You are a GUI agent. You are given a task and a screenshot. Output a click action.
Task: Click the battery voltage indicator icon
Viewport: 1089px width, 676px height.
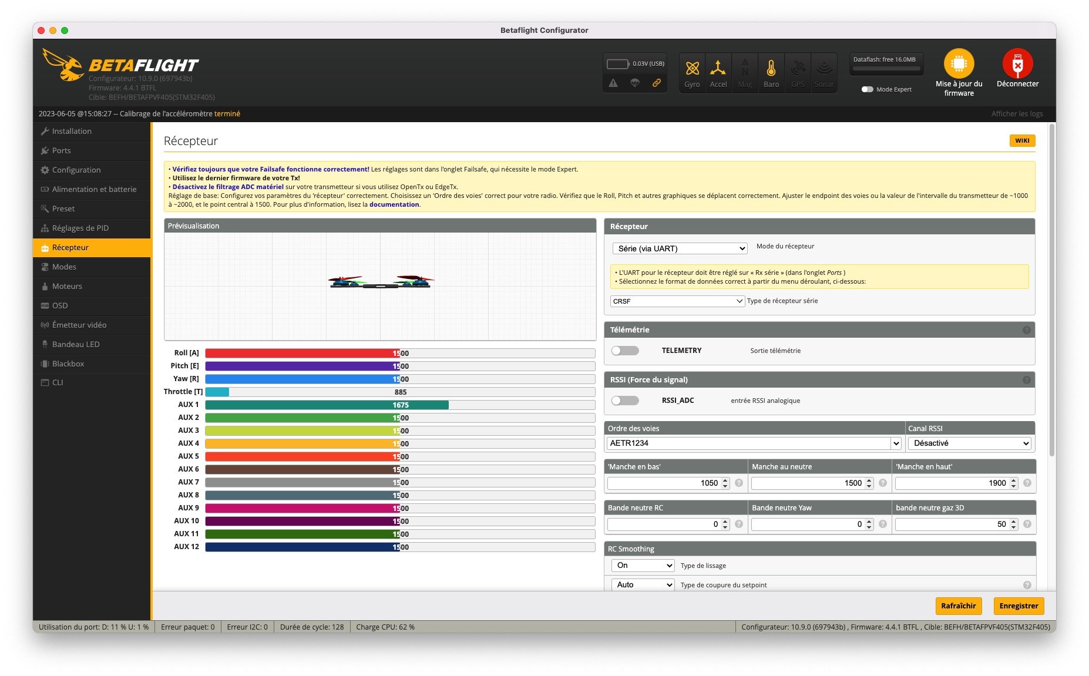coord(617,63)
